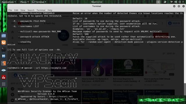Click the '--themes-threshold THRESHOLD' option text

(36, 13)
